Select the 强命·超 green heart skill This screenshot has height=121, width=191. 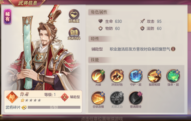click(x=173, y=76)
